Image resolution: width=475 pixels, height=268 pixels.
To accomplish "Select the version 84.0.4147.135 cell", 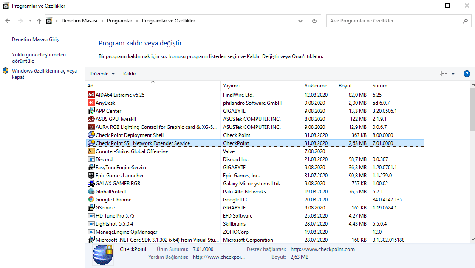I will pyautogui.click(x=387, y=200).
